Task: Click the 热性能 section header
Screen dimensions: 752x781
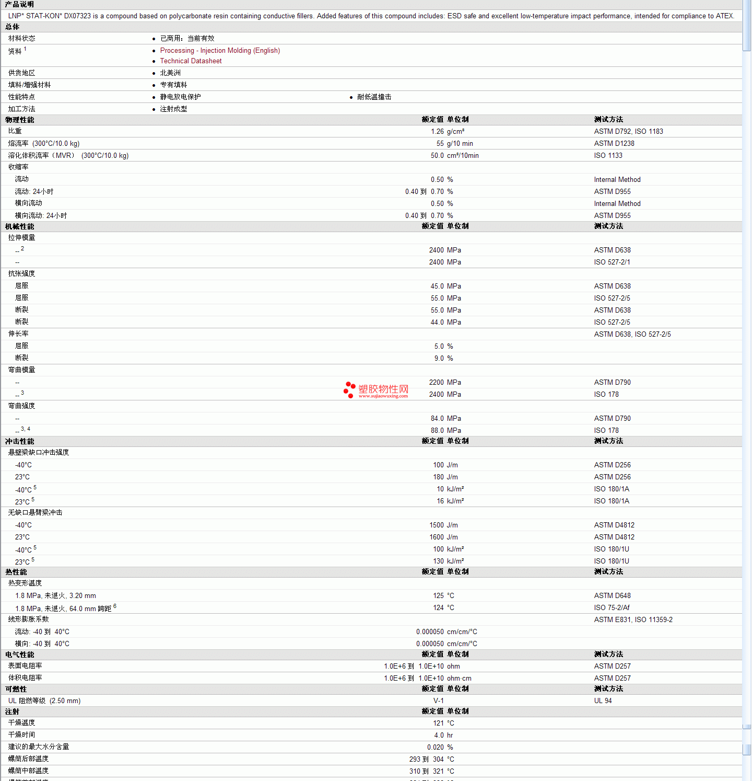Action: click(16, 572)
